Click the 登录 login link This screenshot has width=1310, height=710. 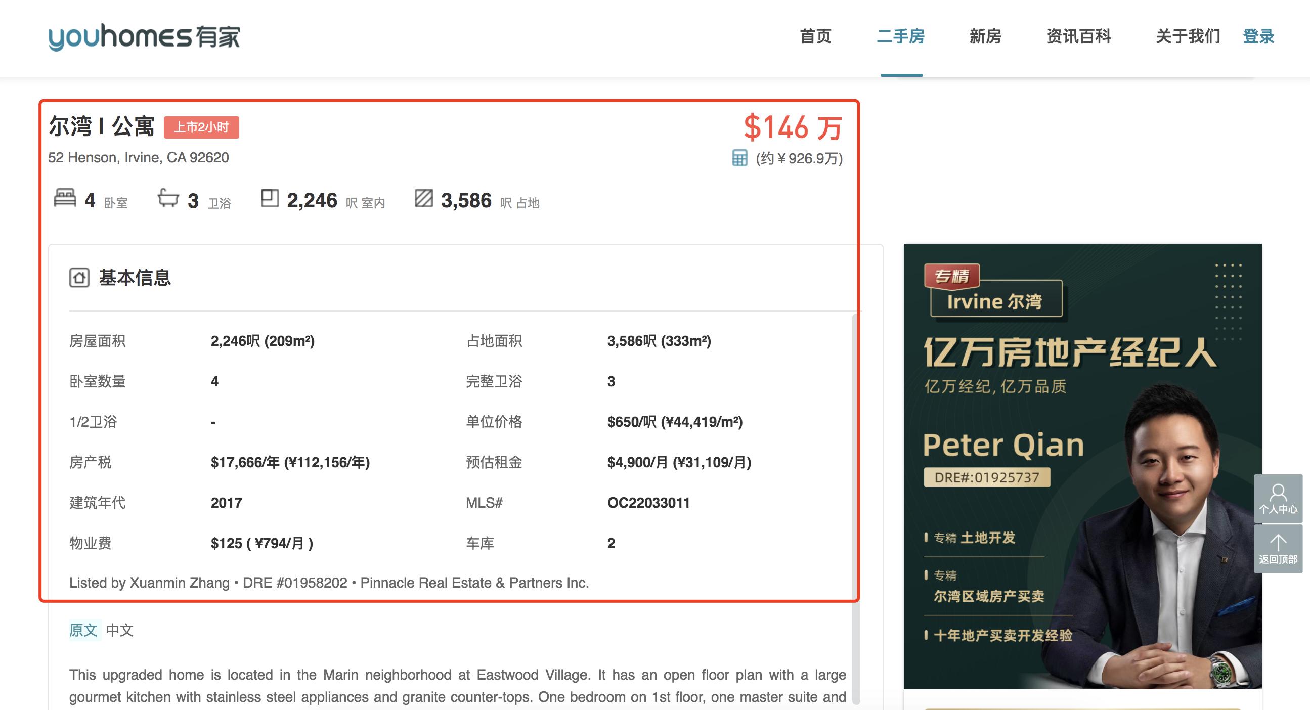(1259, 36)
